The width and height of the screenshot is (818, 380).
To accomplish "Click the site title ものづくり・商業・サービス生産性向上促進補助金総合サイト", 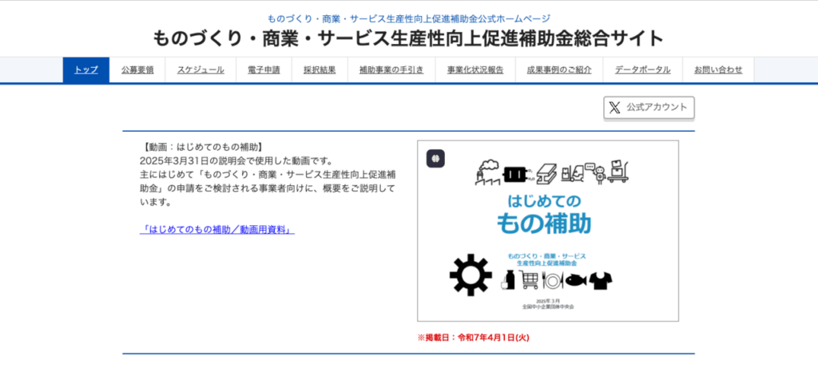I will tap(408, 38).
